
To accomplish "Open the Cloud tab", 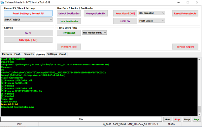I will [x=62, y=54].
